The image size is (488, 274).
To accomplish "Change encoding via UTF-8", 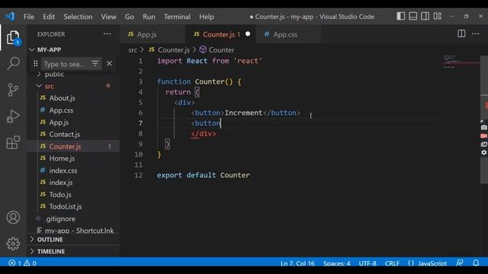I will [368, 263].
